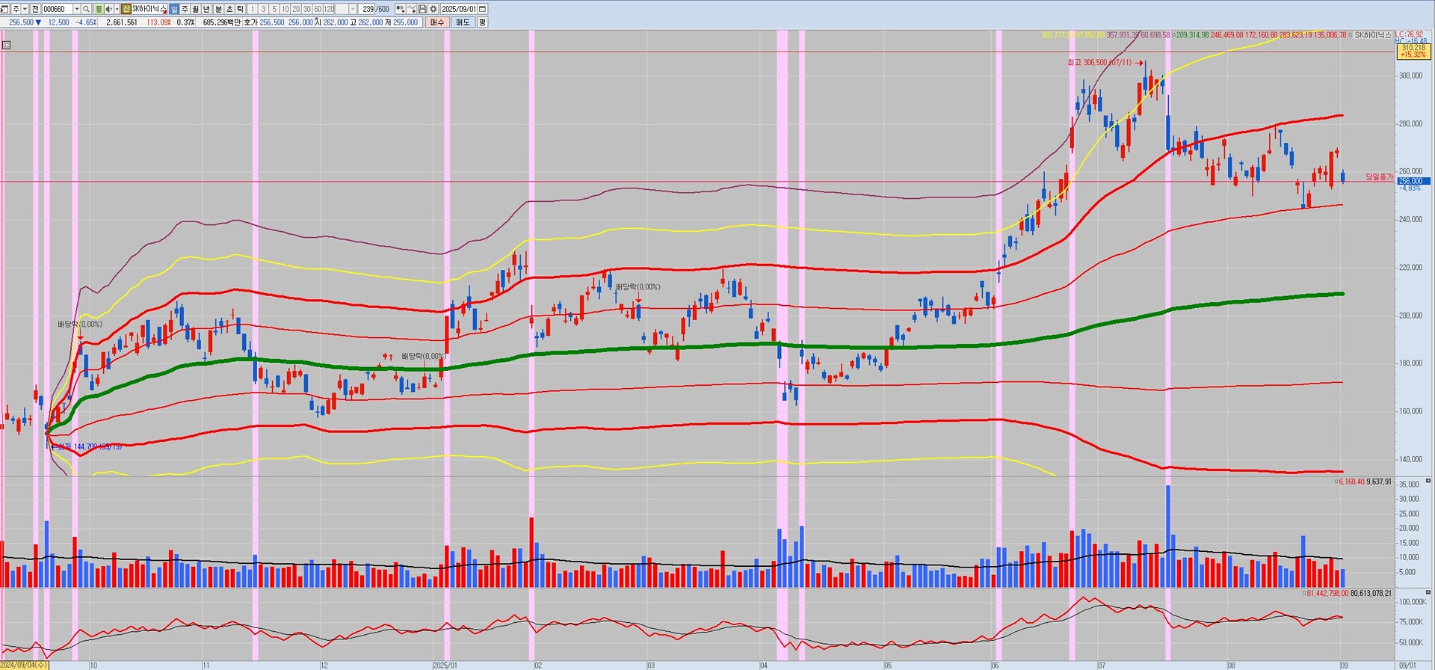Open stock search with magnifier icon
Image resolution: width=1435 pixels, height=670 pixels.
pos(86,9)
